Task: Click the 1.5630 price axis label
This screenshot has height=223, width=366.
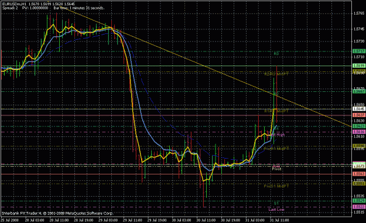Action: (x=359, y=121)
